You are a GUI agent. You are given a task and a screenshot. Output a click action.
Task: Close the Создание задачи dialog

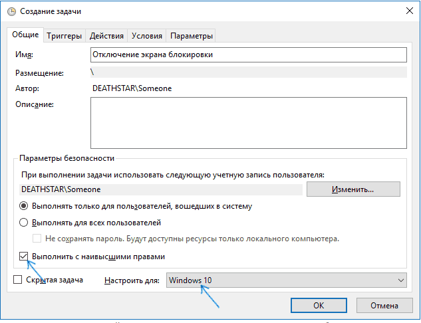[410, 11]
